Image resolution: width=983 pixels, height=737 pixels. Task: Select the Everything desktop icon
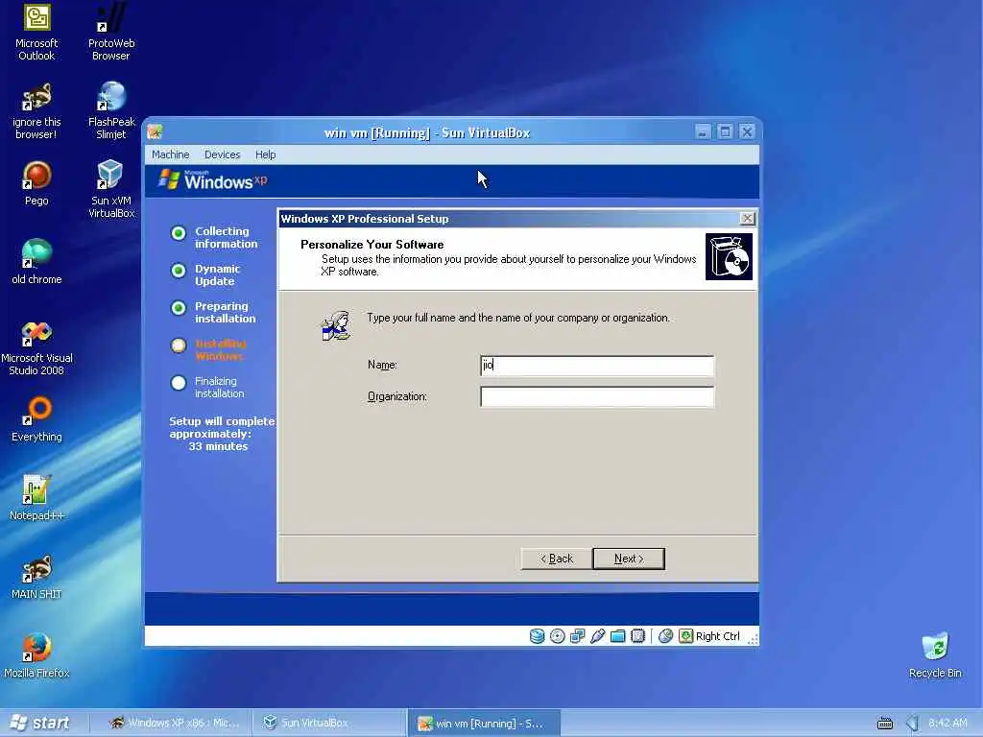click(36, 420)
